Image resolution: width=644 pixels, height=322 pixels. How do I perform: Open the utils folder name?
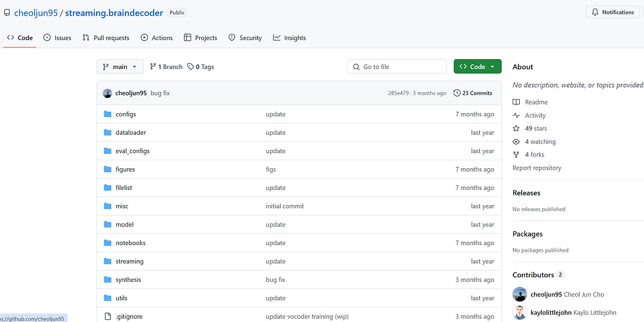(x=122, y=298)
